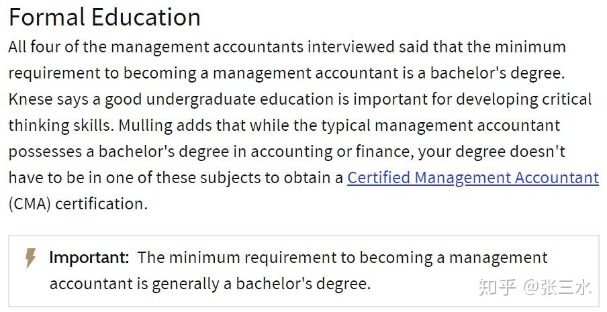Click the name Knese in the paragraph
The width and height of the screenshot is (607, 312).
pyautogui.click(x=31, y=99)
